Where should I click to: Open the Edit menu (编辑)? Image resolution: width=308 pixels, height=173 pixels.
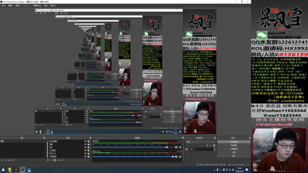click(11, 5)
